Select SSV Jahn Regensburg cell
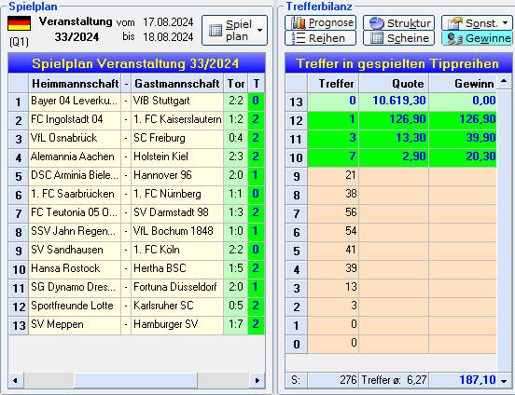Screen dimensions: 515x395 coord(75,232)
